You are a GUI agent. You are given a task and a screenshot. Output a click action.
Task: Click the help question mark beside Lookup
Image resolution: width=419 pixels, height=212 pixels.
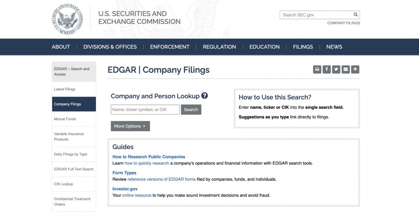[205, 96]
